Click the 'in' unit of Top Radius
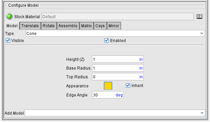The height and width of the screenshot is (122, 210). (141, 77)
